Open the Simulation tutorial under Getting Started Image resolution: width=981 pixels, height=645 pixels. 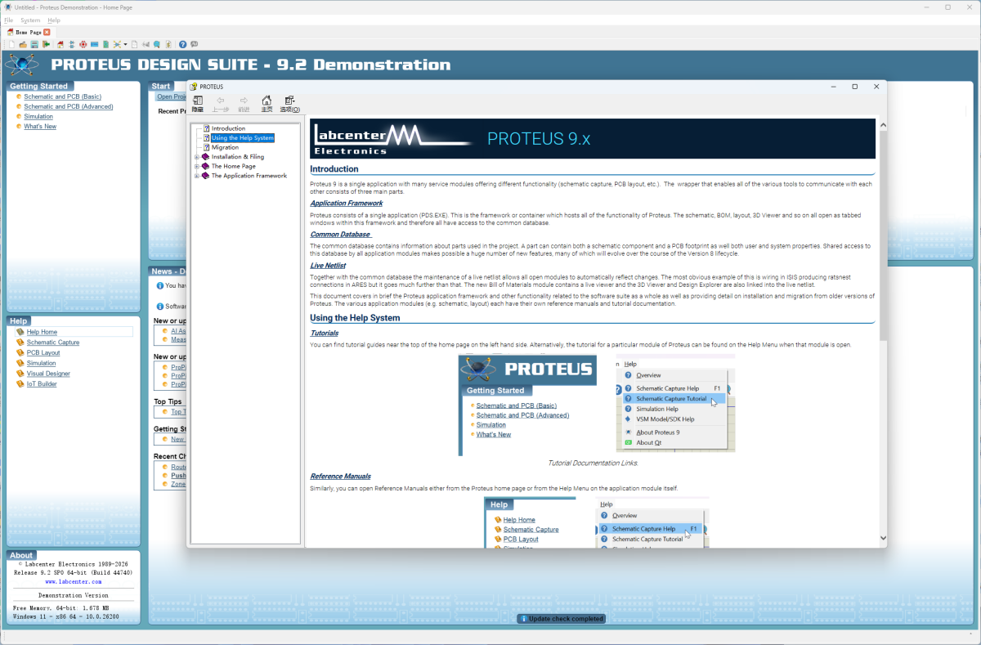click(x=38, y=116)
